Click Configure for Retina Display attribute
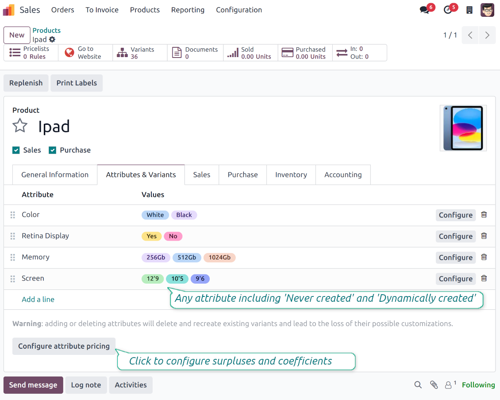 [456, 236]
